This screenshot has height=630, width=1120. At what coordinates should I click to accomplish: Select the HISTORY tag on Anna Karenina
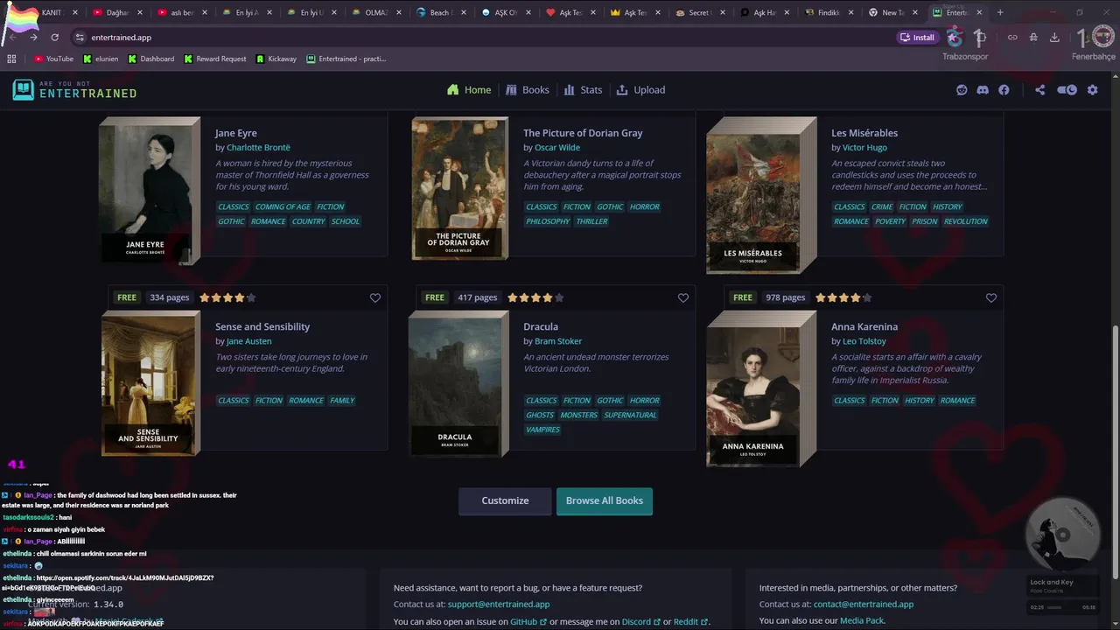[919, 401]
